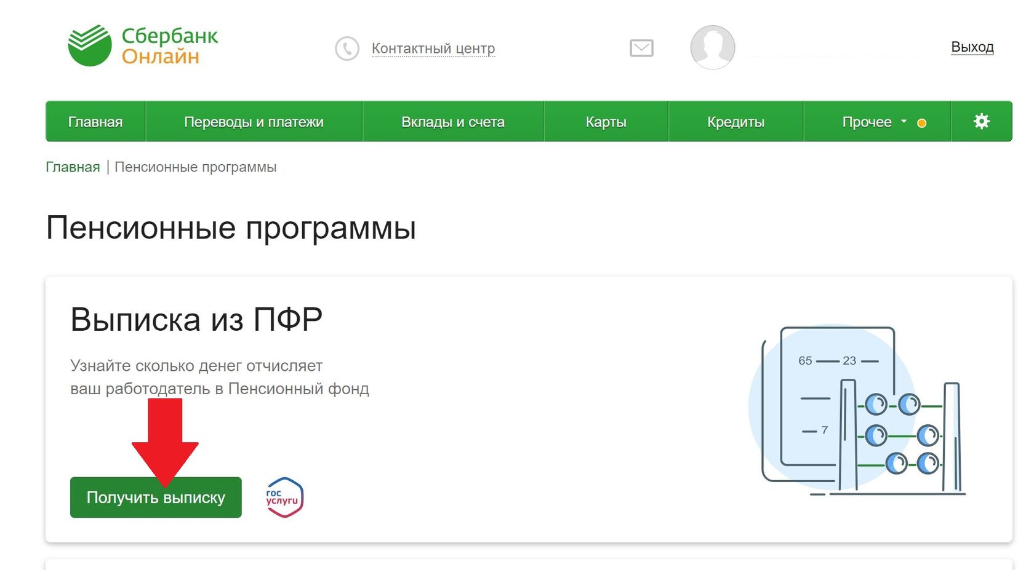The width and height of the screenshot is (1034, 570).
Task: Open settings via the gear icon
Action: [982, 121]
